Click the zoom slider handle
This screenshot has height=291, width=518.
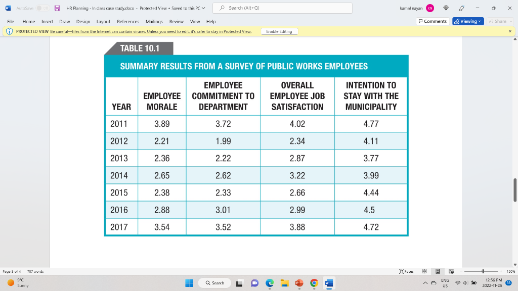coord(483,271)
